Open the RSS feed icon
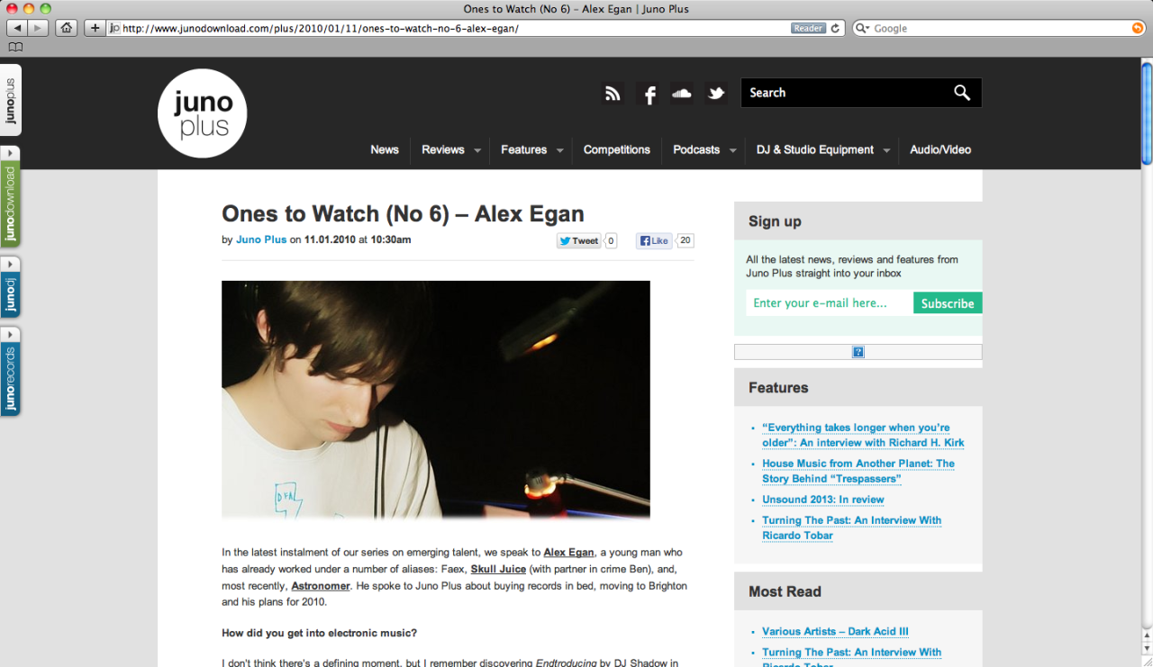Viewport: 1153px width, 667px height. point(613,93)
